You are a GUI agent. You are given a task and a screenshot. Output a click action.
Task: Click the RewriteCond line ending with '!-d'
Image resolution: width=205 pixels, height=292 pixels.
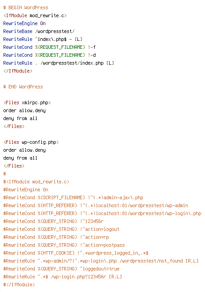click(x=50, y=55)
